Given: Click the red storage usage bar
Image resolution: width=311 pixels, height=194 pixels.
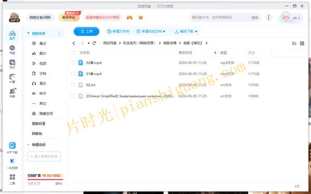Looking at the screenshot, I should (x=45, y=180).
